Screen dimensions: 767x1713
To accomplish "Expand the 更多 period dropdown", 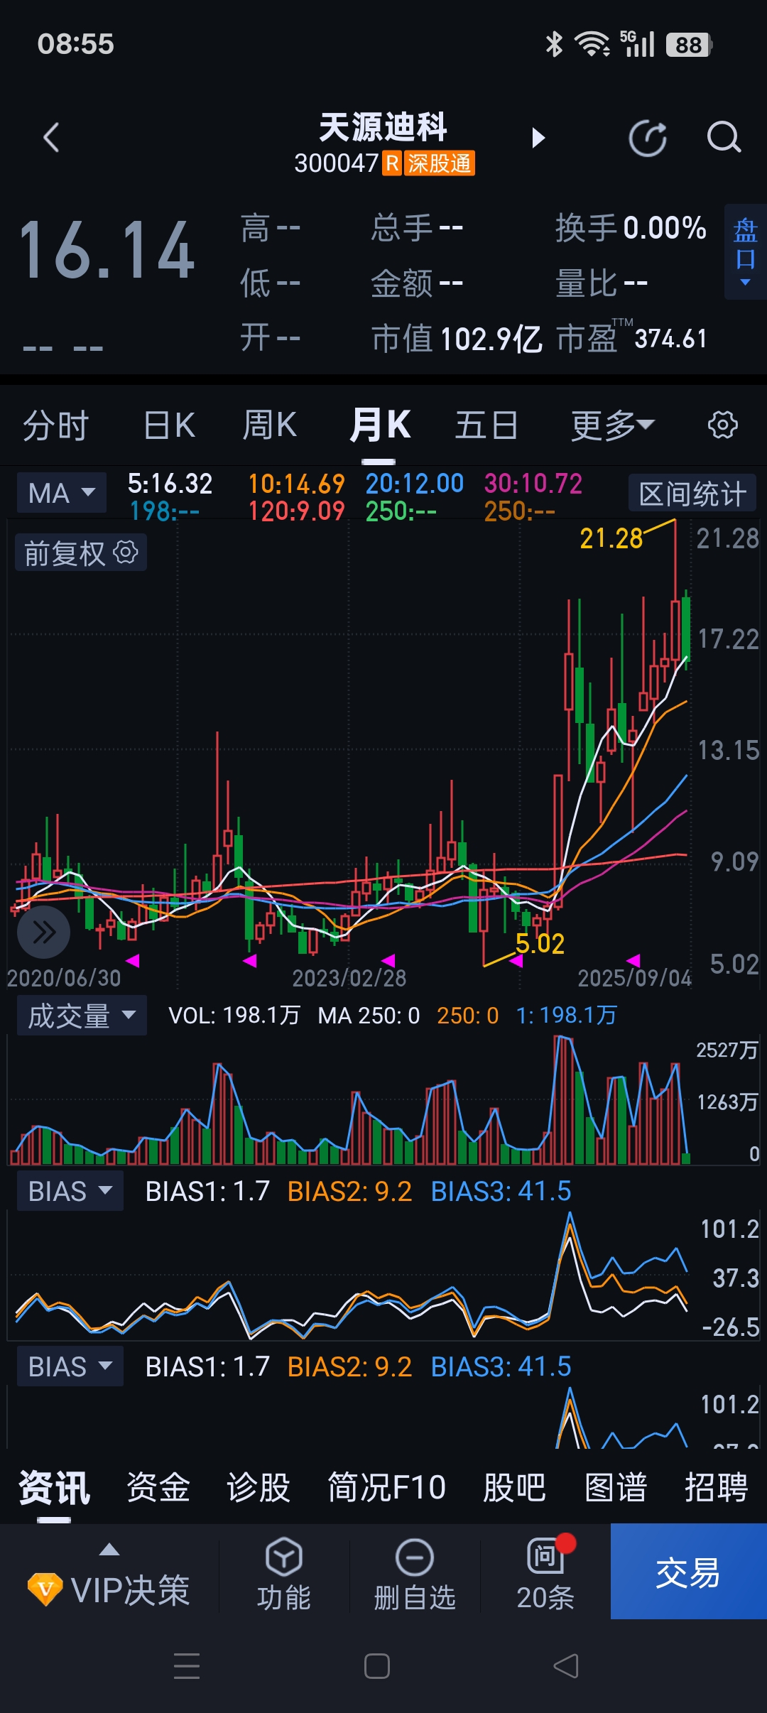I will 612,425.
